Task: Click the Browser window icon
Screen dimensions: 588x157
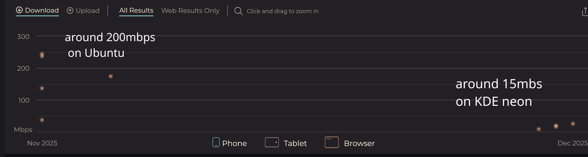Action: pyautogui.click(x=331, y=142)
